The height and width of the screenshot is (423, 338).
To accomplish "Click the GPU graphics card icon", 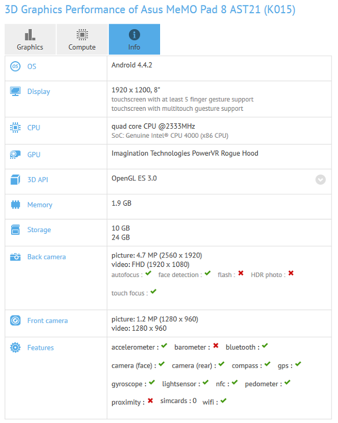I will click(15, 155).
